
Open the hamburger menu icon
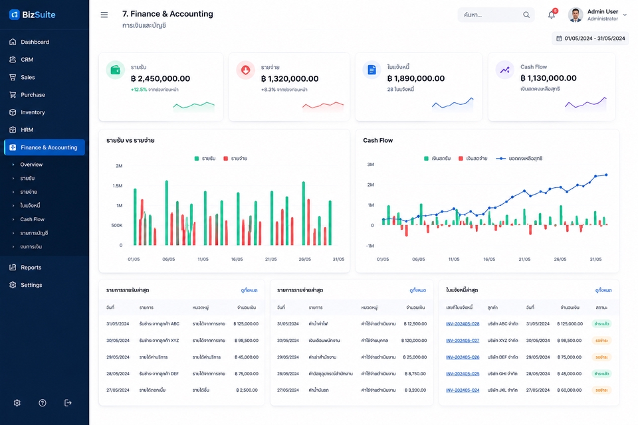pyautogui.click(x=104, y=15)
